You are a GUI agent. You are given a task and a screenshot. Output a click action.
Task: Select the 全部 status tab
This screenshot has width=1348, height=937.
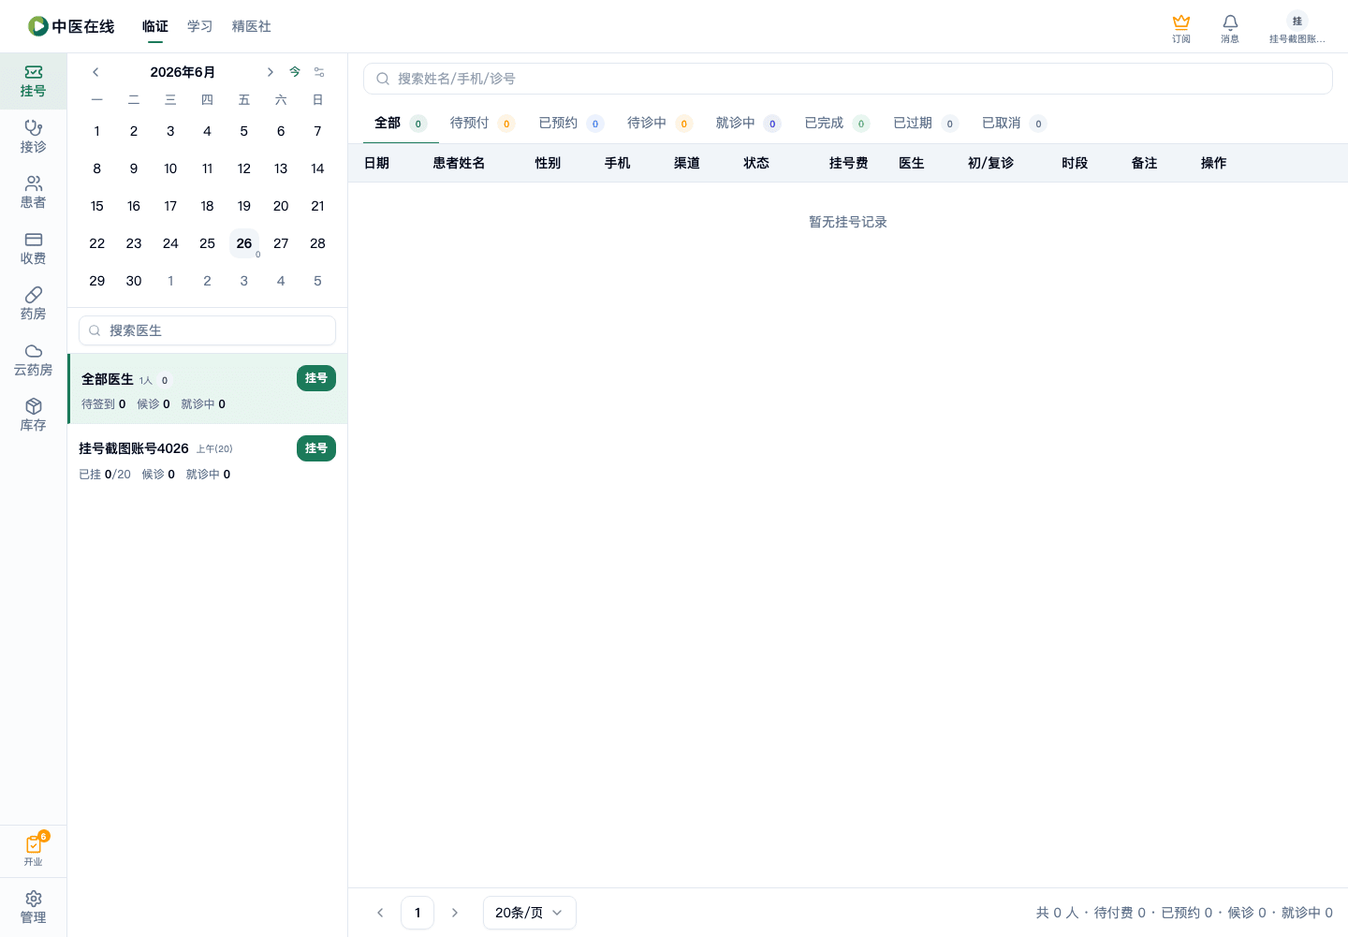coord(401,124)
